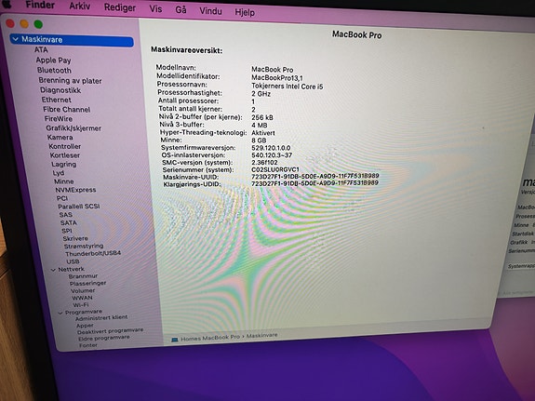Select Grafikk/skjermer in the sidebar
Image resolution: width=535 pixels, height=401 pixels.
[74, 128]
